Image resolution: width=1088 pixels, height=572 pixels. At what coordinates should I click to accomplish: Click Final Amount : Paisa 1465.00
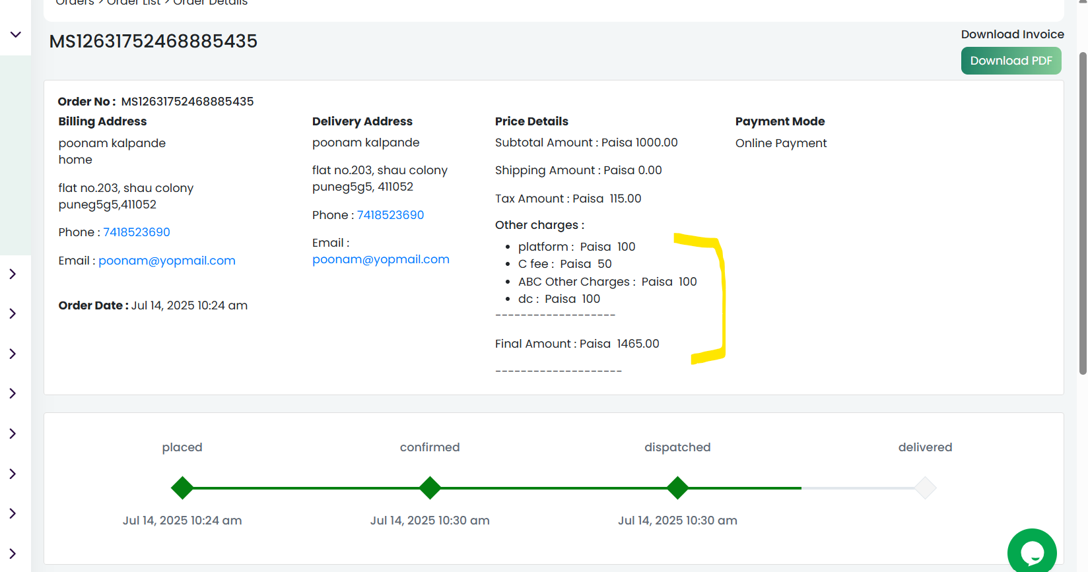577,344
